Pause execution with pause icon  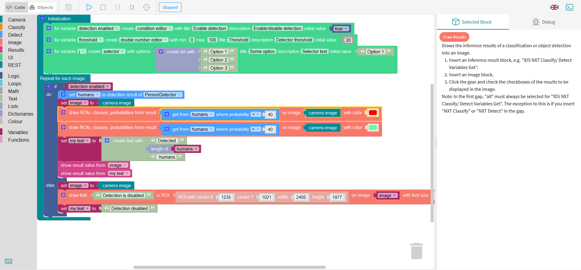[117, 7]
